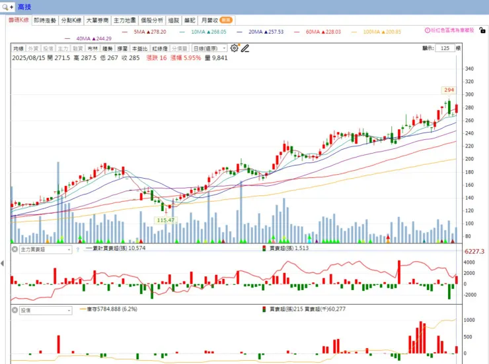Switch to the 即時走勢 tab

tap(45, 20)
